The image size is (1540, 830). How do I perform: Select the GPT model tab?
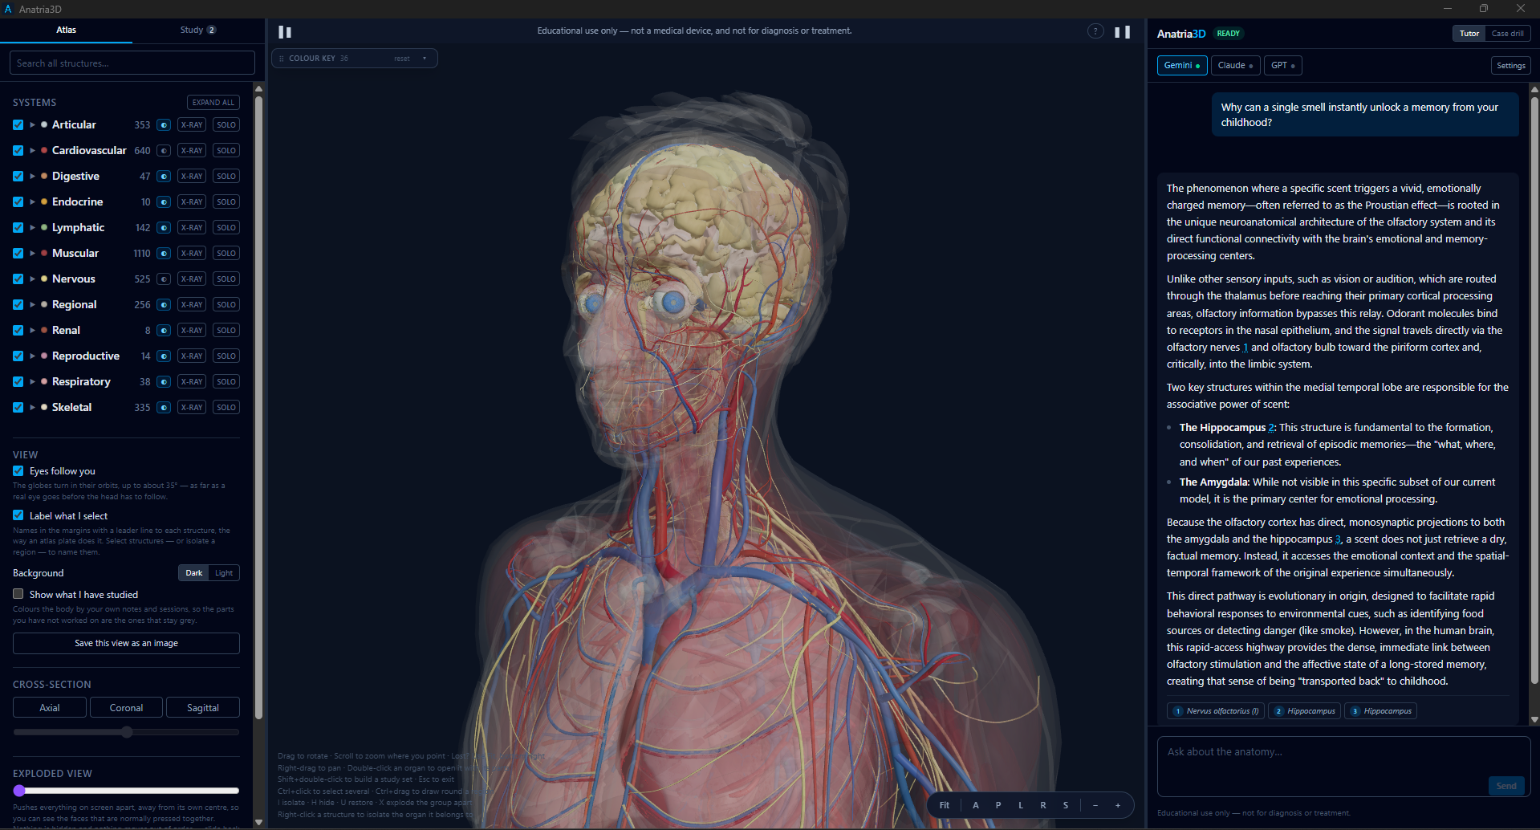point(1282,66)
